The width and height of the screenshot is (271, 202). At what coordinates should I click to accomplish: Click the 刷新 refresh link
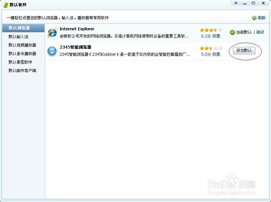[x=262, y=18]
